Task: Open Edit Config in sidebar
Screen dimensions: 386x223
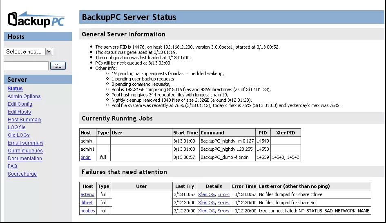Action: coord(20,104)
